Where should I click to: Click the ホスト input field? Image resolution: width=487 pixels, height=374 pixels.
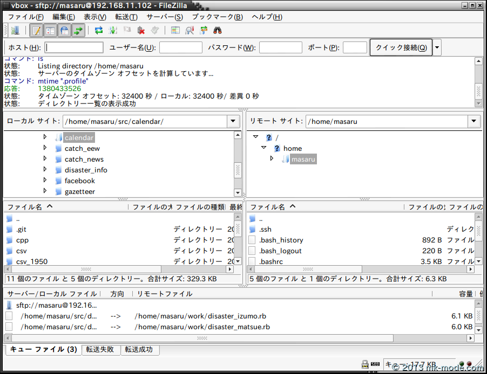click(x=74, y=47)
